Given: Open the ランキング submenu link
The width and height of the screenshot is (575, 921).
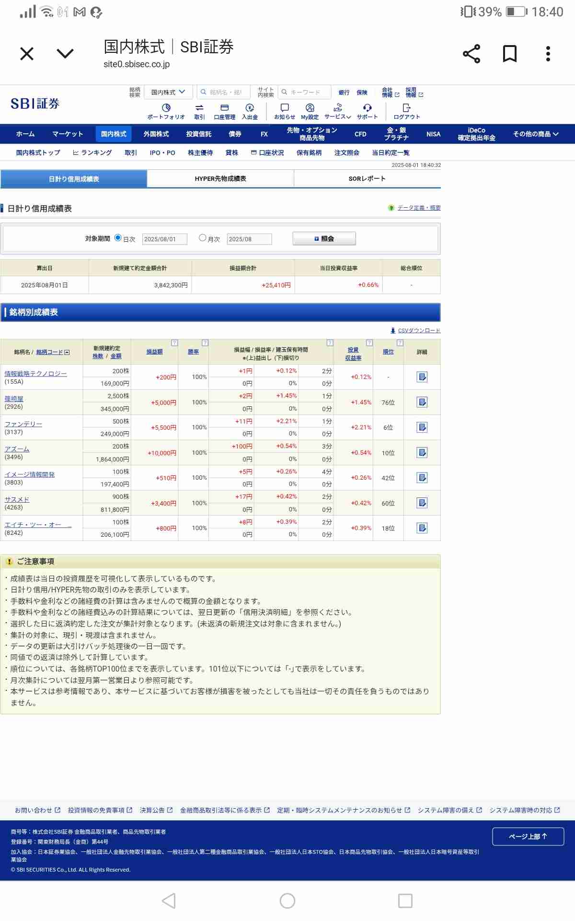Looking at the screenshot, I should click(x=92, y=153).
